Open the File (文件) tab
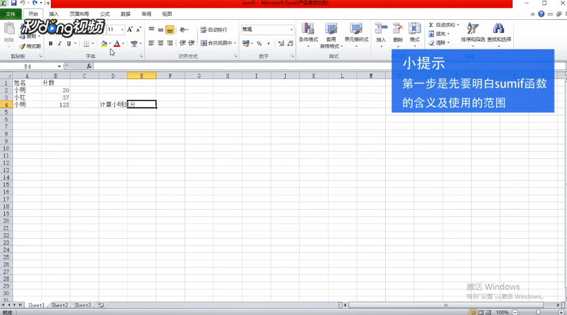567x315 pixels. 10,14
